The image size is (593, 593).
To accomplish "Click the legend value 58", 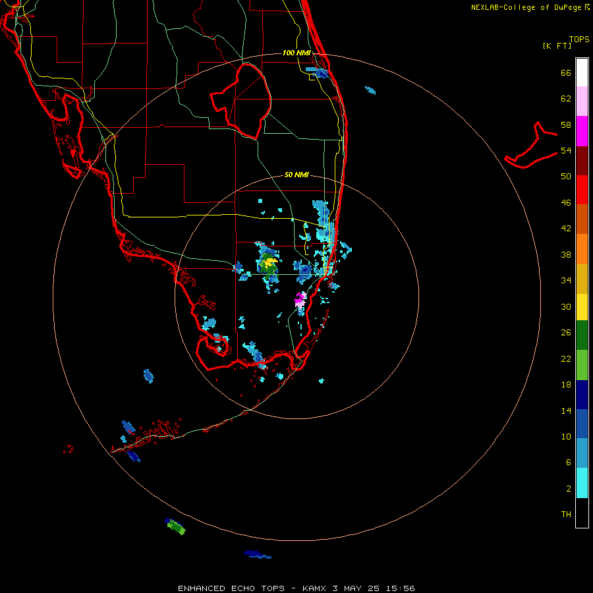I will click(566, 125).
